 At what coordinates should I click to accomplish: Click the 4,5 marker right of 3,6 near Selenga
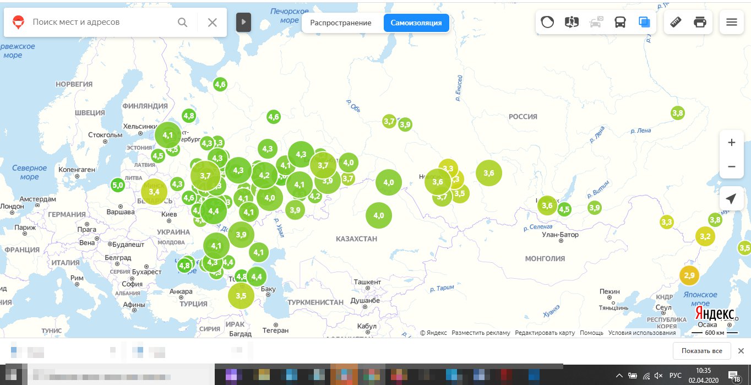[x=564, y=209]
